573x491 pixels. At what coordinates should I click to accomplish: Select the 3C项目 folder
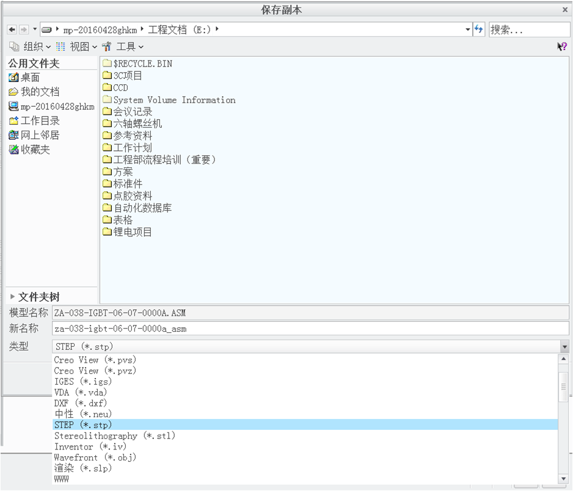(122, 76)
